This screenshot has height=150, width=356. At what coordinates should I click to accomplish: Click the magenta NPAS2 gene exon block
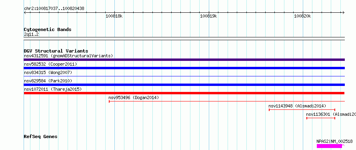click(330, 146)
